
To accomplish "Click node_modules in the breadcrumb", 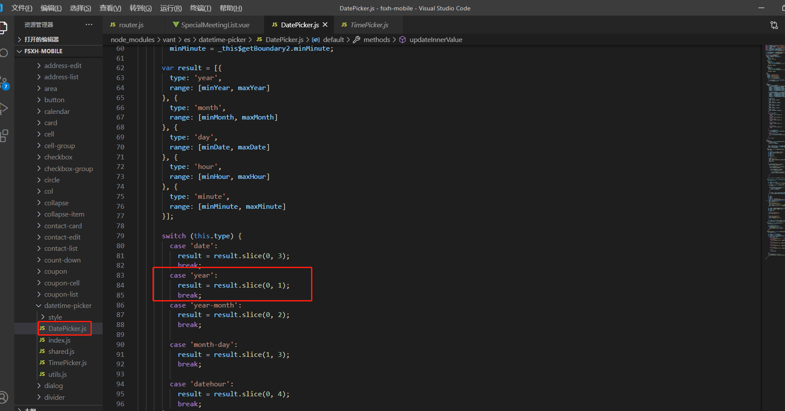I will pos(133,39).
